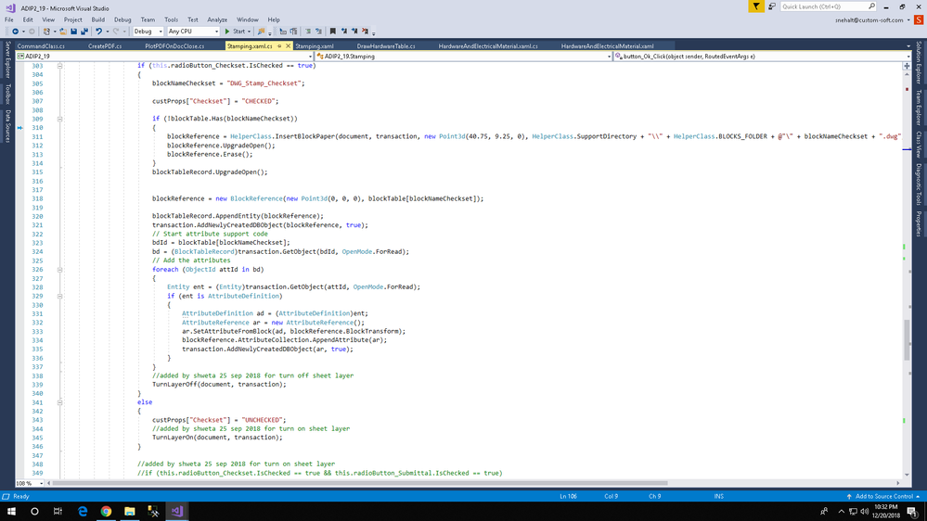Open Microsoft Edge from the taskbar
This screenshot has width=927, height=521.
(83, 511)
